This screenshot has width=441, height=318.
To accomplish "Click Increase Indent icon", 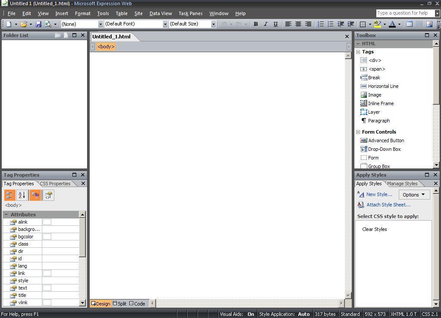I will click(x=351, y=24).
